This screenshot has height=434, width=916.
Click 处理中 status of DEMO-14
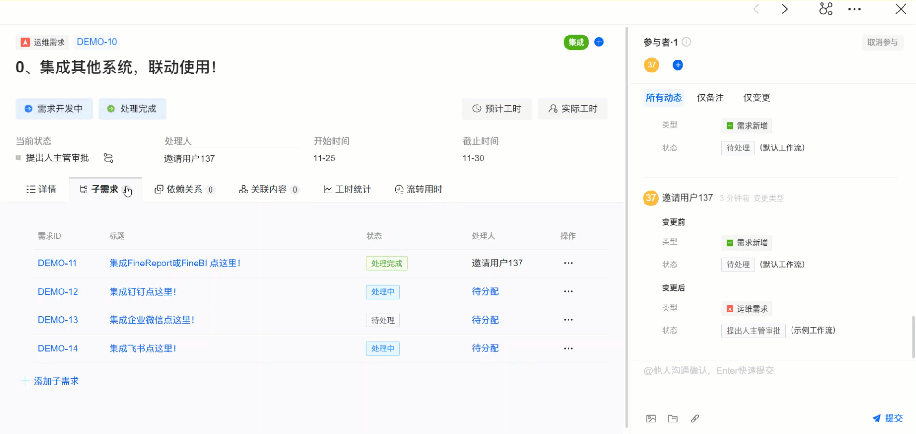coord(383,349)
